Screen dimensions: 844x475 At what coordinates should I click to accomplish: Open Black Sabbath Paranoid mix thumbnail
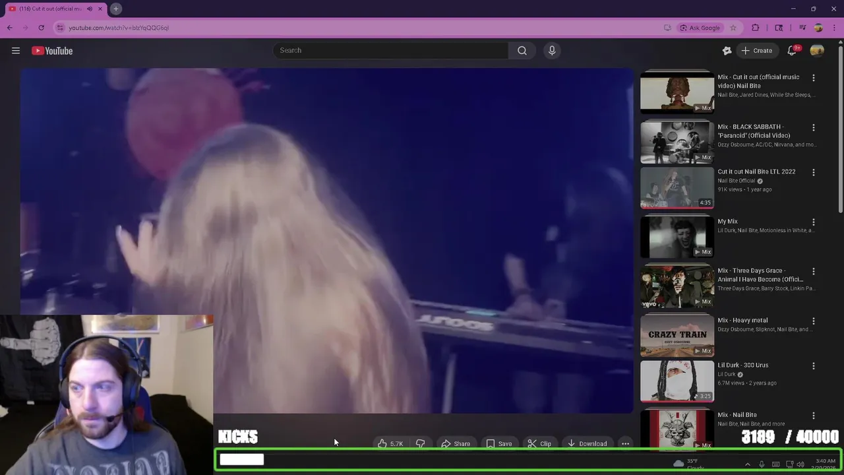tap(677, 142)
